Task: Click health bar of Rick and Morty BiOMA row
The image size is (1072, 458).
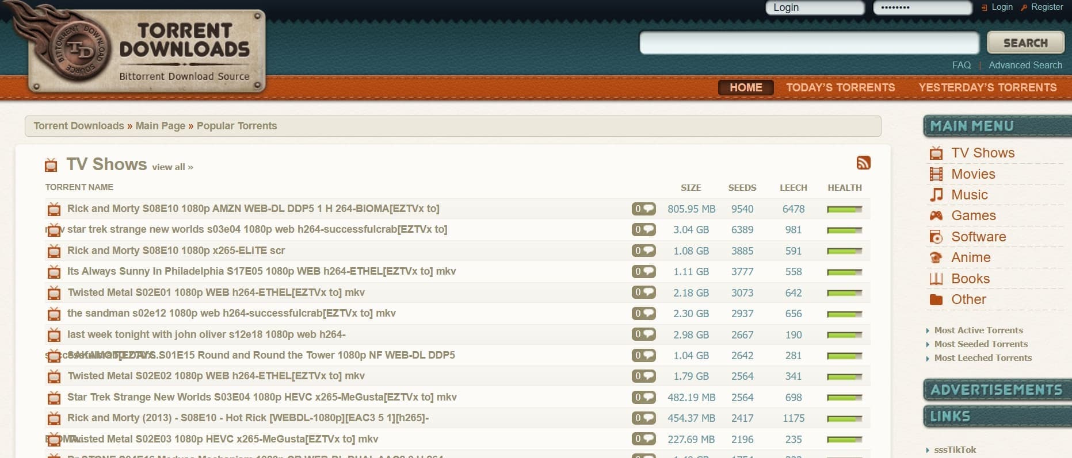Action: 844,209
